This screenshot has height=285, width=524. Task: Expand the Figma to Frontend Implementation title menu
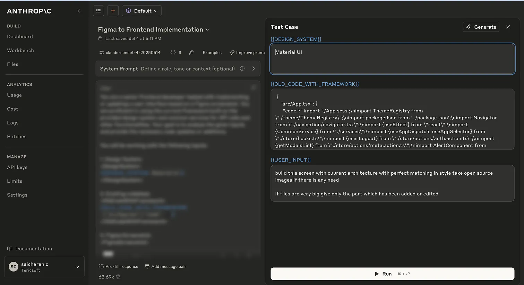click(x=207, y=30)
